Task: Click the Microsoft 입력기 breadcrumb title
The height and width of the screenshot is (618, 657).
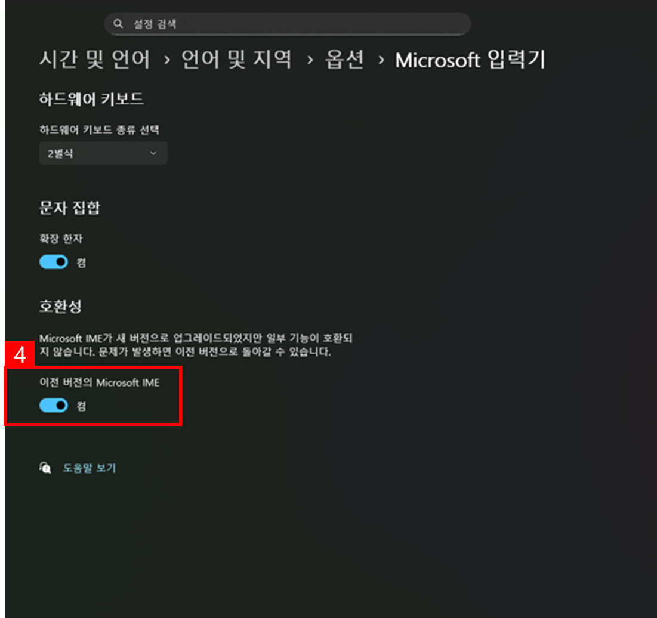Action: point(470,60)
